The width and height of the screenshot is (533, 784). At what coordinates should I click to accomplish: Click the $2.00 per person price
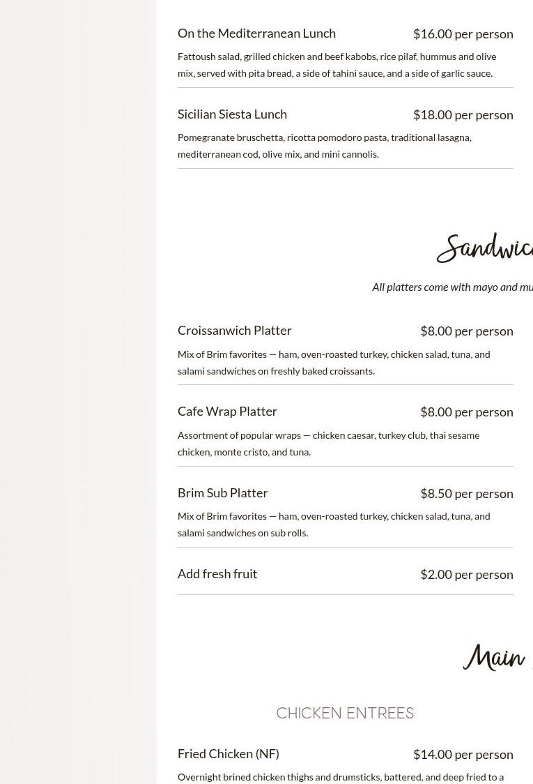(x=467, y=575)
